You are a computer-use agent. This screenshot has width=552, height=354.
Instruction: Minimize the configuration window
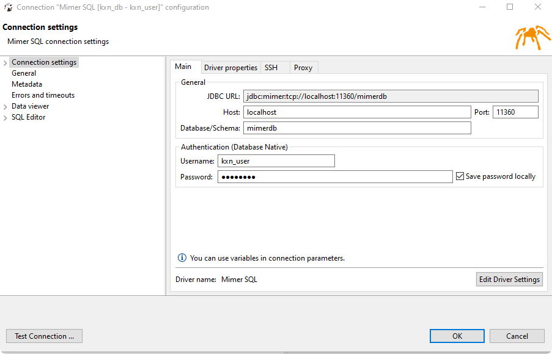point(482,7)
